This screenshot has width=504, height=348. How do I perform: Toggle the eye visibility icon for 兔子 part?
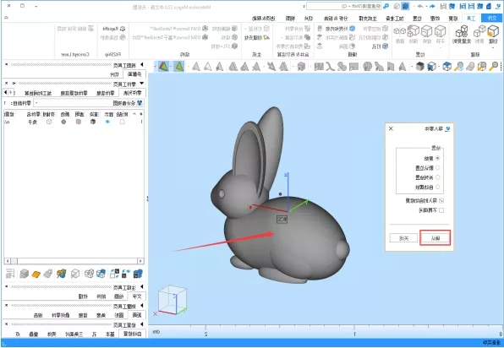click(x=107, y=122)
